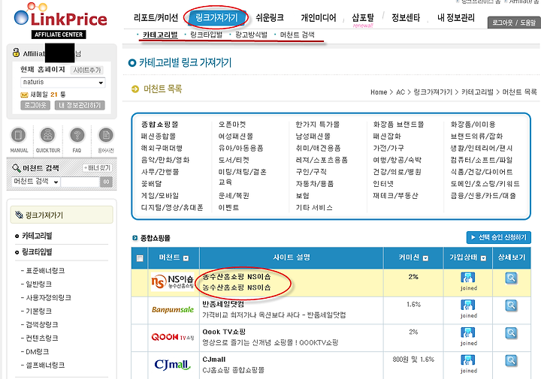Click the 선택 승인 신청하기 button
The height and width of the screenshot is (379, 541).
(x=499, y=237)
